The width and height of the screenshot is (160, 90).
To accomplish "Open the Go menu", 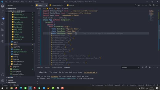I will 26,2.
